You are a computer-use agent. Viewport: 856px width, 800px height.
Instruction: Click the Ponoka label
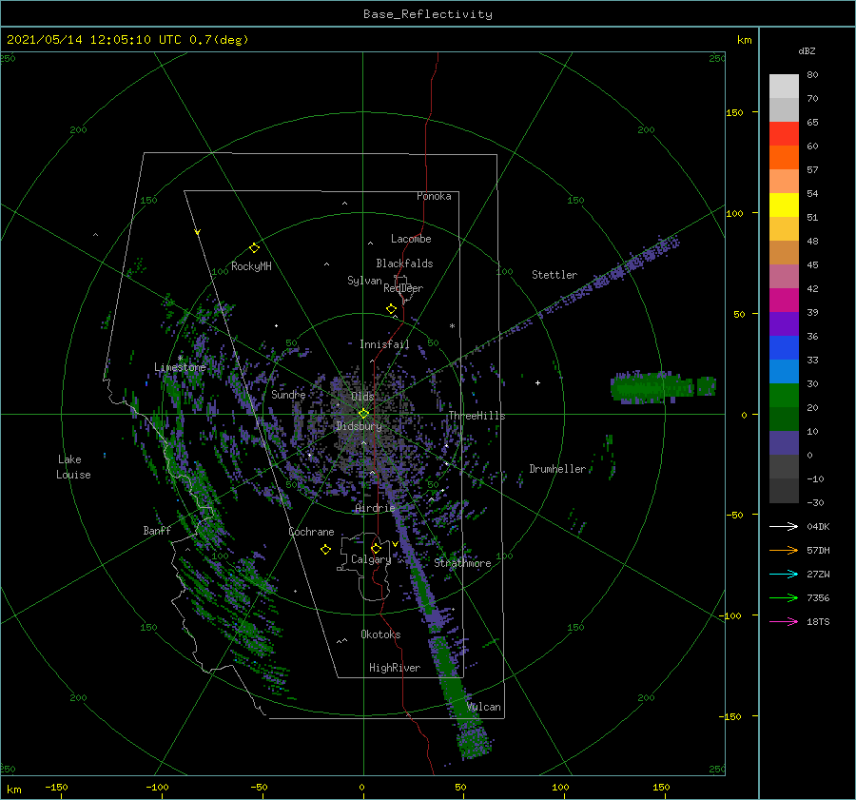point(434,196)
